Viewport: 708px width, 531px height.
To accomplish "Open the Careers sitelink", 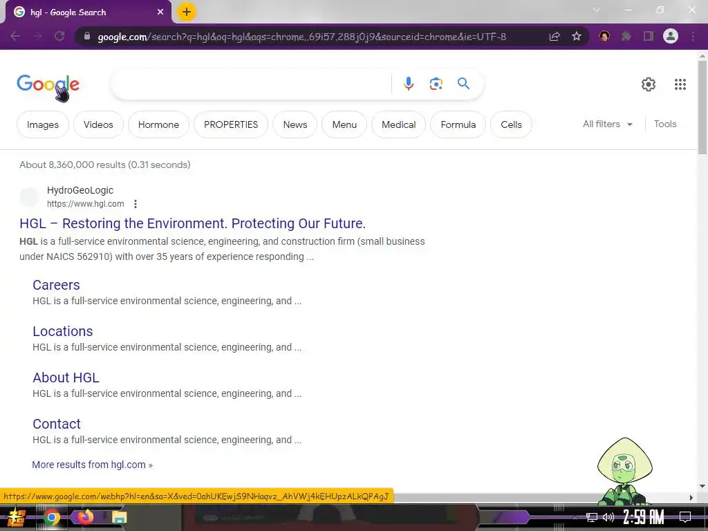I will coord(56,285).
